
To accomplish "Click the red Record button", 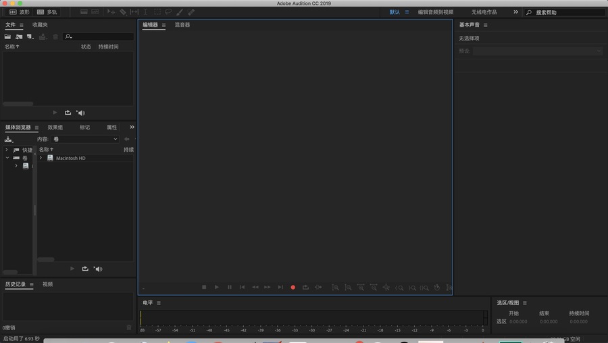I will [x=293, y=287].
